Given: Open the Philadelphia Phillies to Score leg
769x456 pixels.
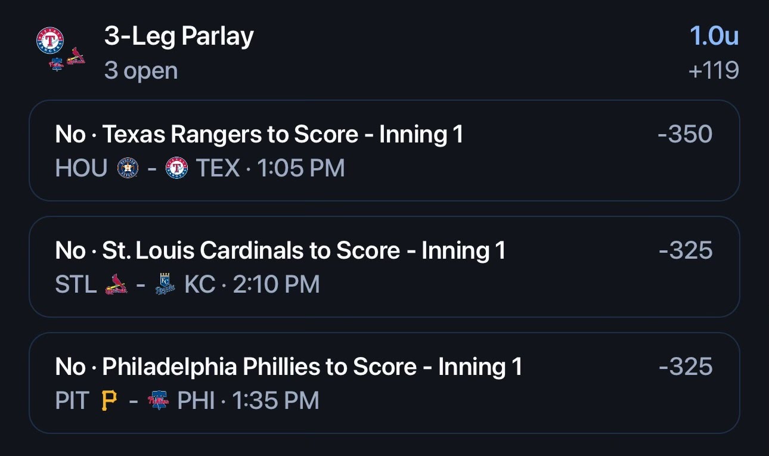Looking at the screenshot, I should [x=384, y=383].
